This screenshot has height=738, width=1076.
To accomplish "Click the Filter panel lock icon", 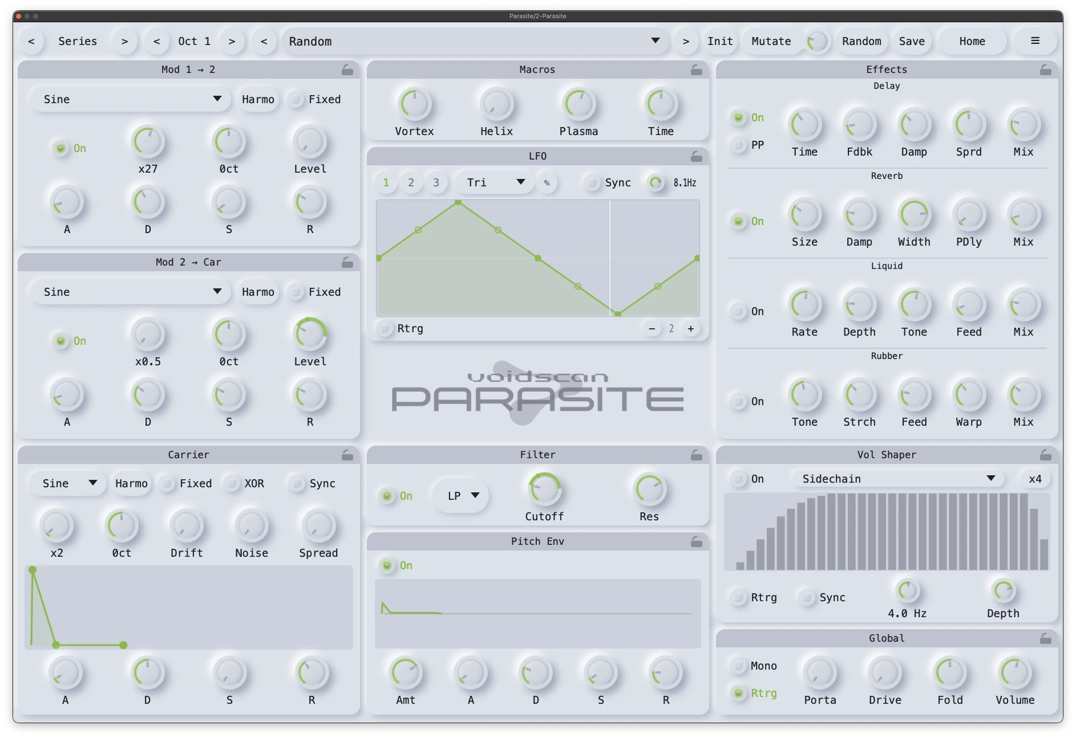I will (696, 455).
